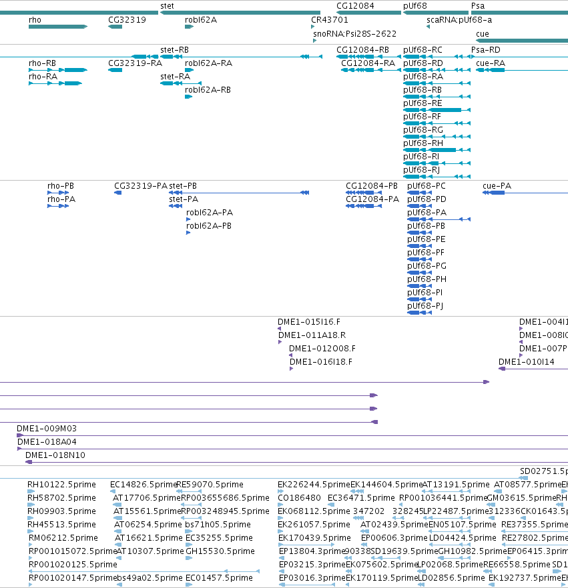The width and height of the screenshot is (568, 588).
Task: Select pUf68-RJ transcript label
Action: click(x=422, y=170)
